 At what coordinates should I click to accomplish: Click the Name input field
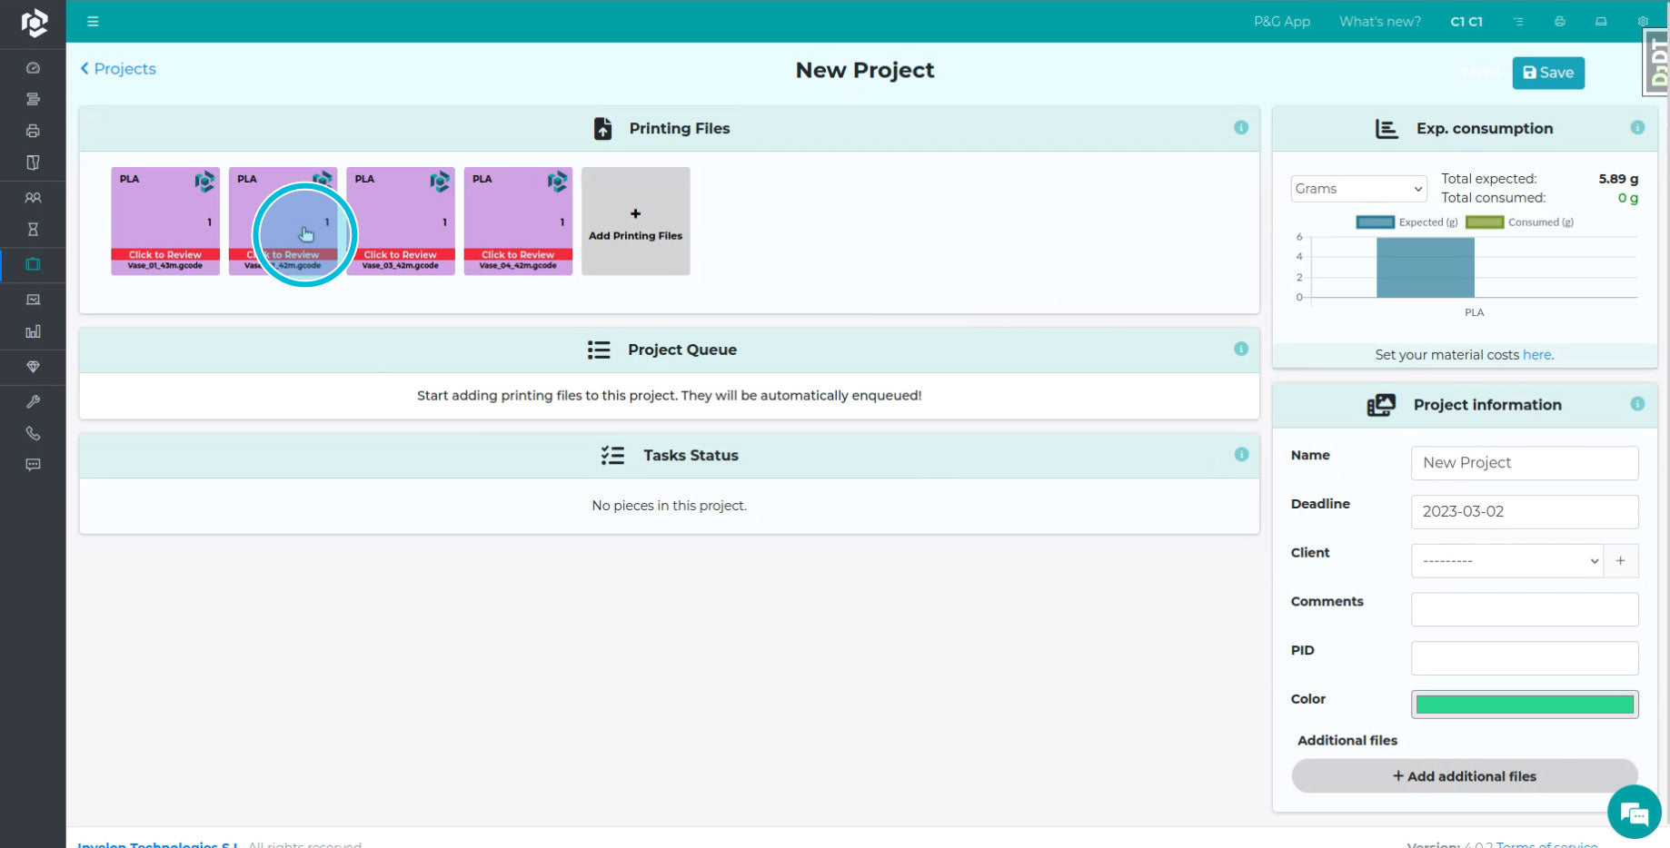1525,463
